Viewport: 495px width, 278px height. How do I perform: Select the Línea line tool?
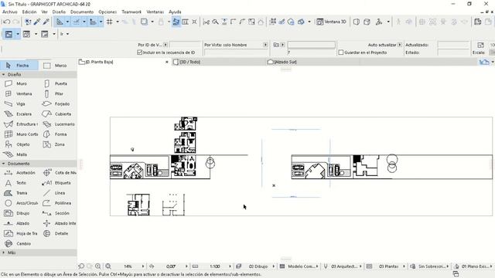[x=57, y=193]
